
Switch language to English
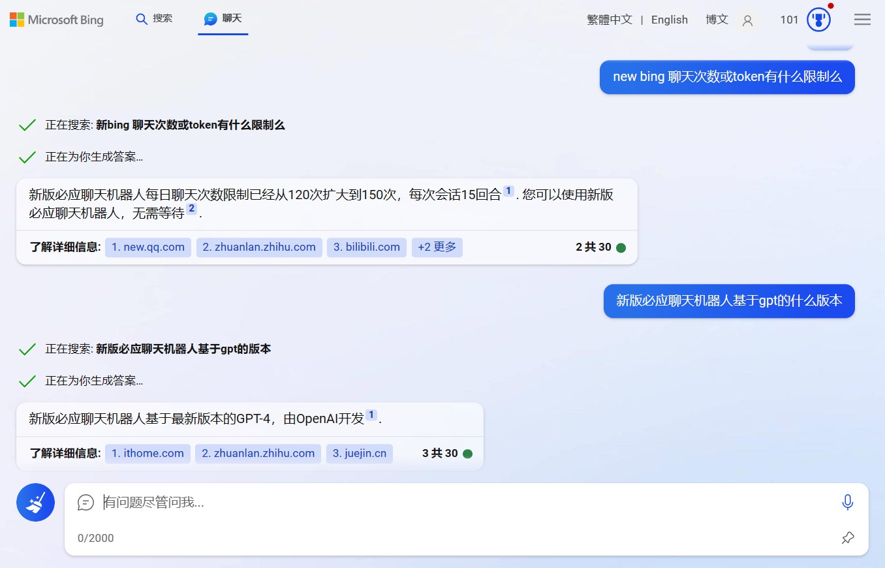coord(670,20)
